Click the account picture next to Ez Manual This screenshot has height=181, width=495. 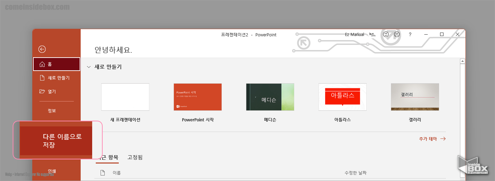coord(372,35)
